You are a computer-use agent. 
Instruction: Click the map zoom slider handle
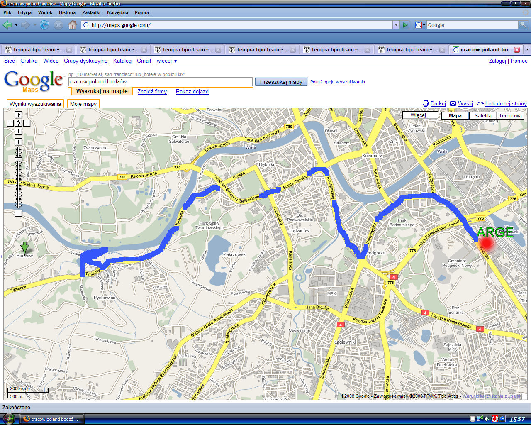(x=18, y=159)
